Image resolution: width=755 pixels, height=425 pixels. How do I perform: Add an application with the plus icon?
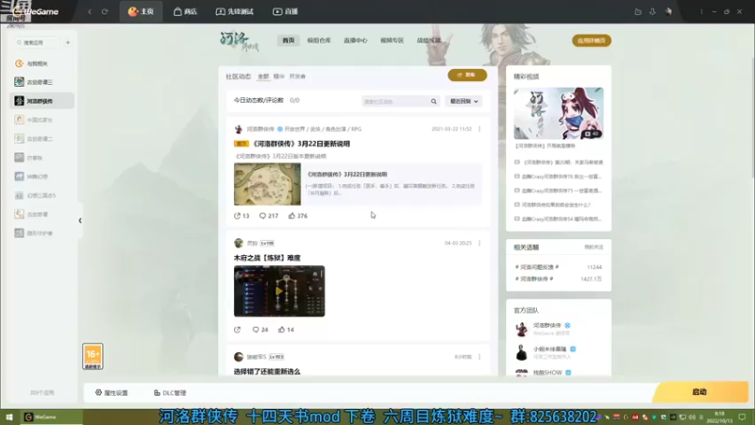click(68, 42)
